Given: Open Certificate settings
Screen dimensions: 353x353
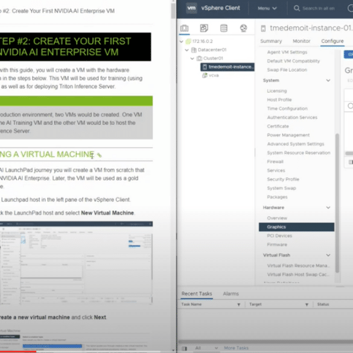Looking at the screenshot, I should [278, 126].
